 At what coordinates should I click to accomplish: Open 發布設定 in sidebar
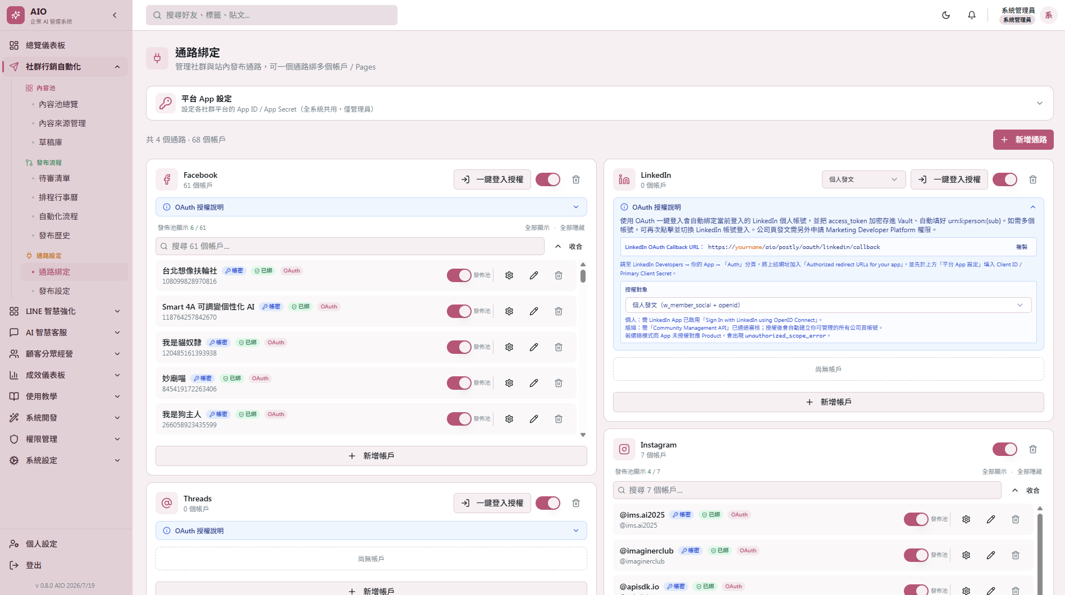pos(54,291)
